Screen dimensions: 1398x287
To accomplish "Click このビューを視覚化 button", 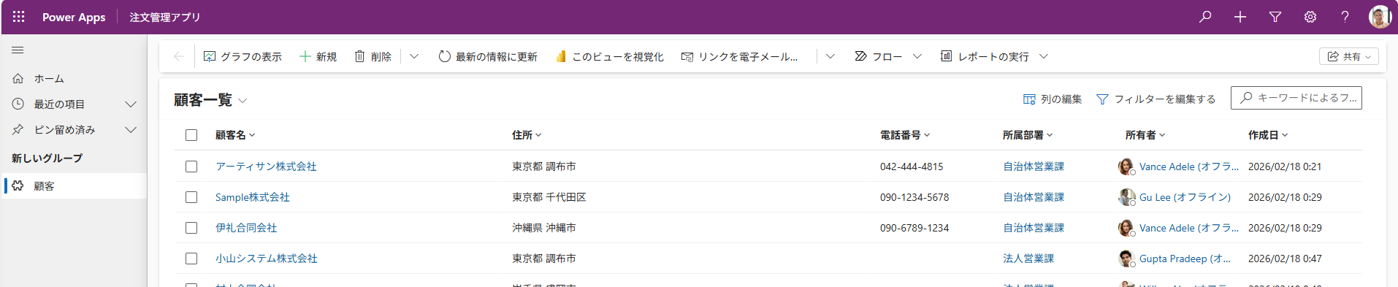I will tap(610, 56).
